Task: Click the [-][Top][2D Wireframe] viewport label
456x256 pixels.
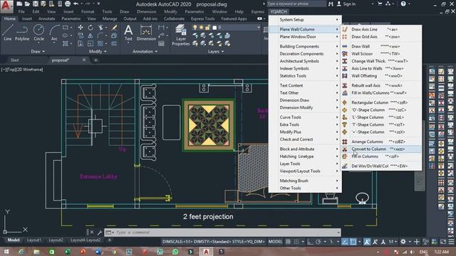Action: [22, 70]
